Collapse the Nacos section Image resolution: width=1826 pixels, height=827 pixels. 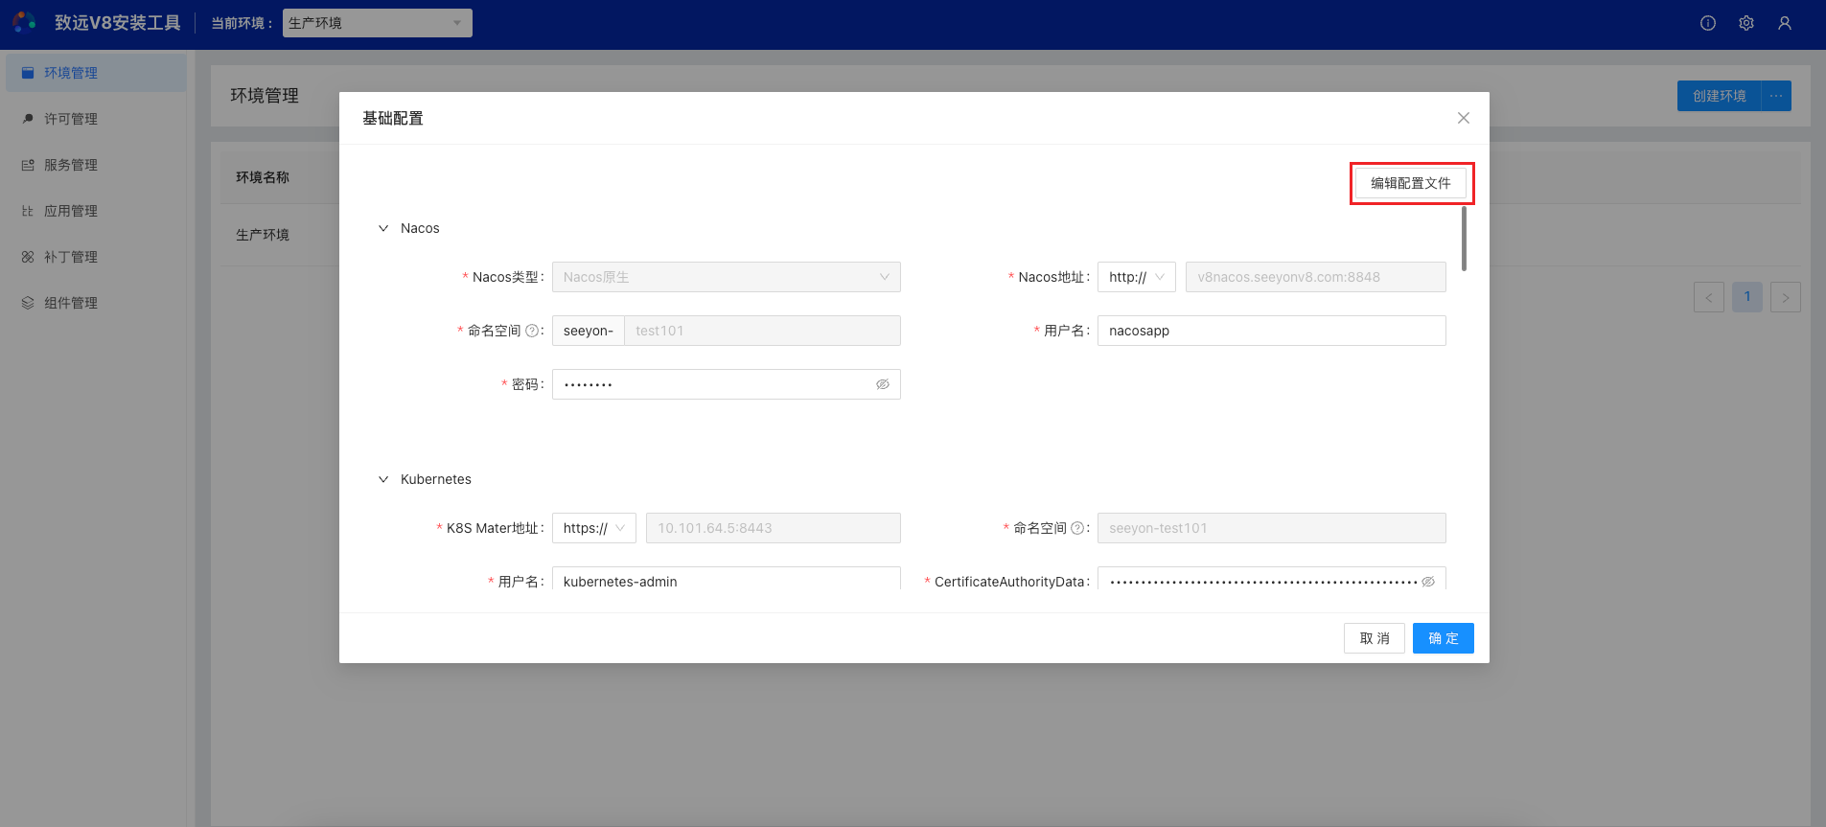pos(383,228)
